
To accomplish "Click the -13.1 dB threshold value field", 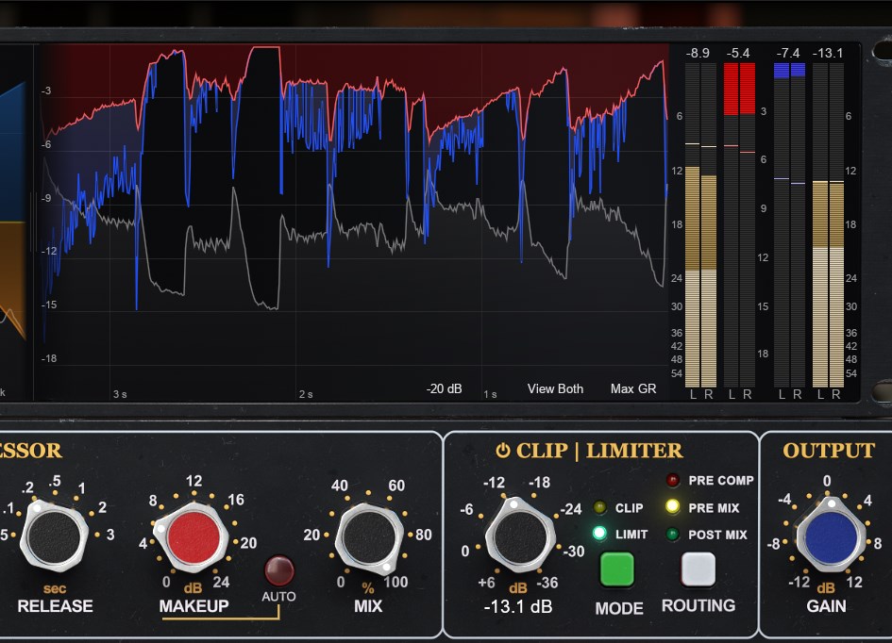I will coord(518,606).
